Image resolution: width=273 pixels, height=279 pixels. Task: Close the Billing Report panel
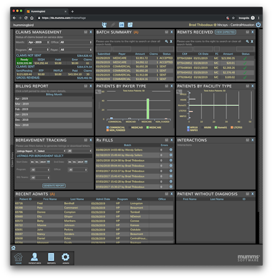(91, 86)
